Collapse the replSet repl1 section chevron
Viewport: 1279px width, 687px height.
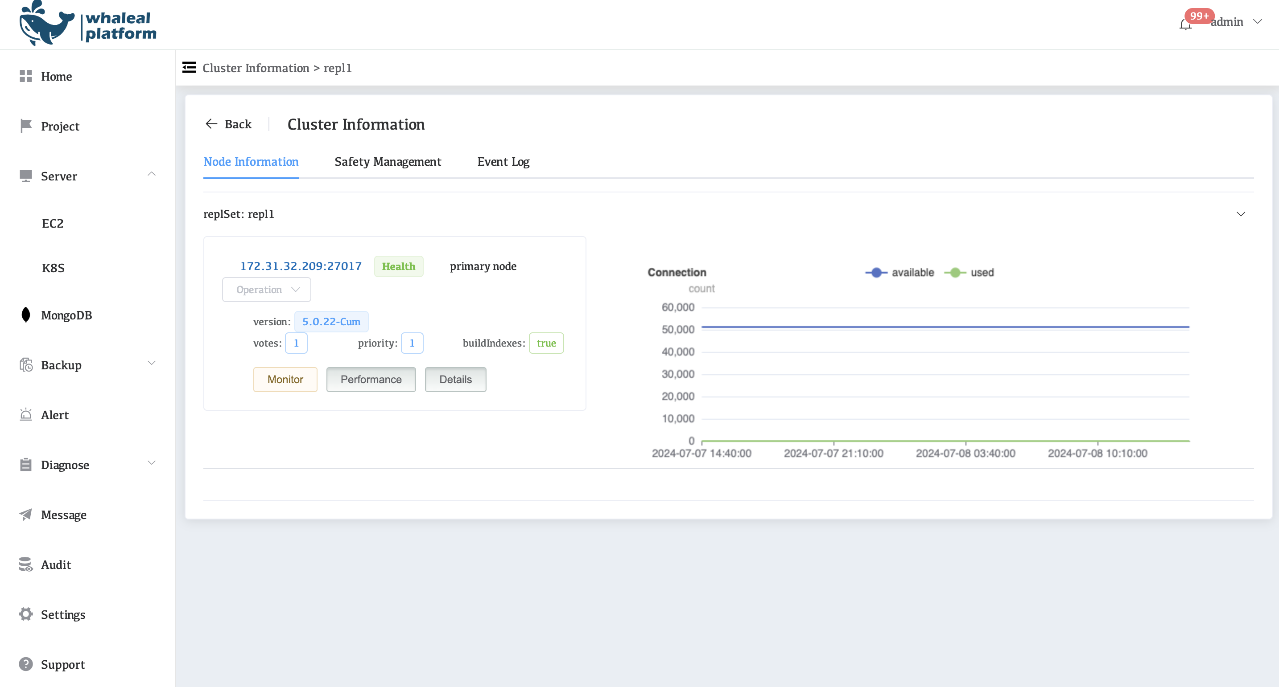1240,214
